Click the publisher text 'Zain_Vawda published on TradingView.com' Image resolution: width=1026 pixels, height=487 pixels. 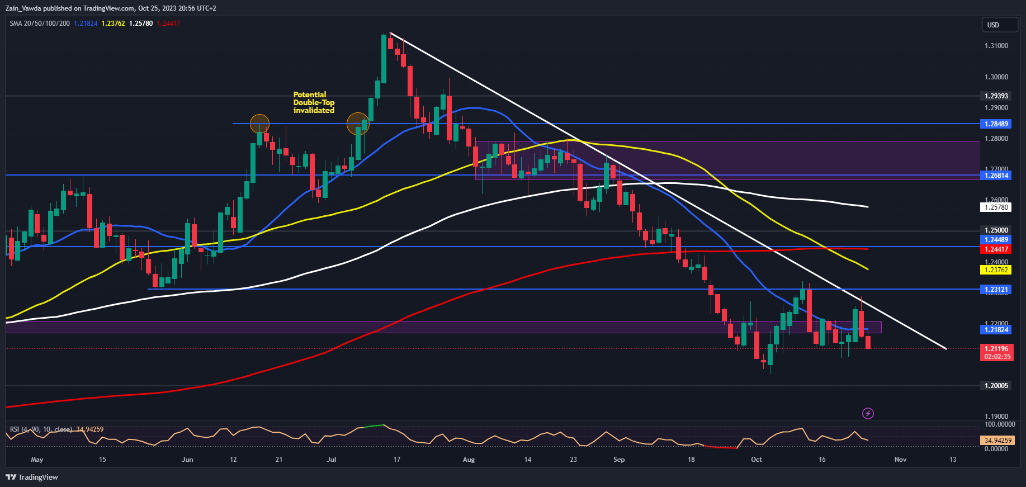70,8
